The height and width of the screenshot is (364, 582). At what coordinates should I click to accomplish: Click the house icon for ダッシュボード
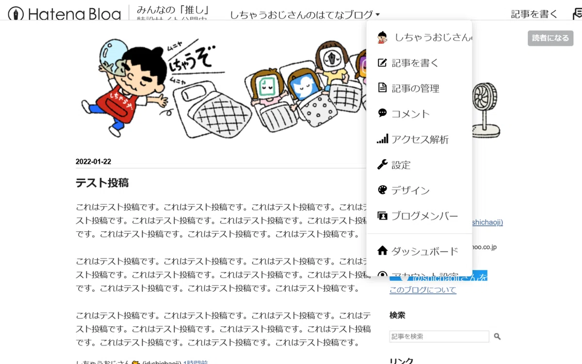click(x=382, y=251)
